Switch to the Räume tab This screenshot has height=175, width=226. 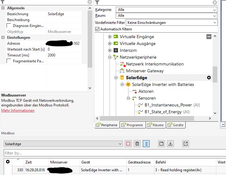[156, 125]
